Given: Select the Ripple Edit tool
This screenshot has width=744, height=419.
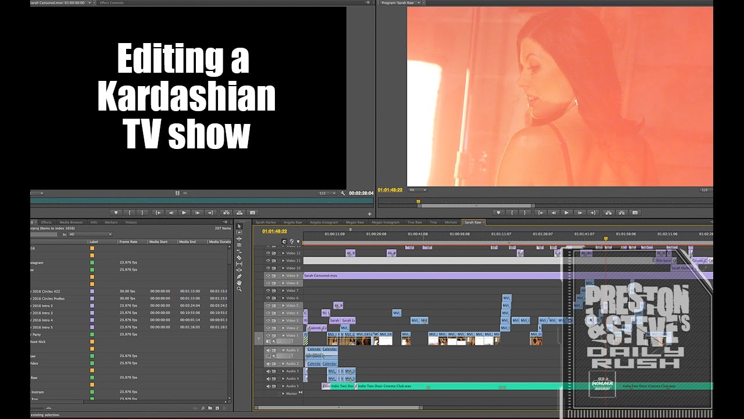Looking at the screenshot, I should pos(239,239).
